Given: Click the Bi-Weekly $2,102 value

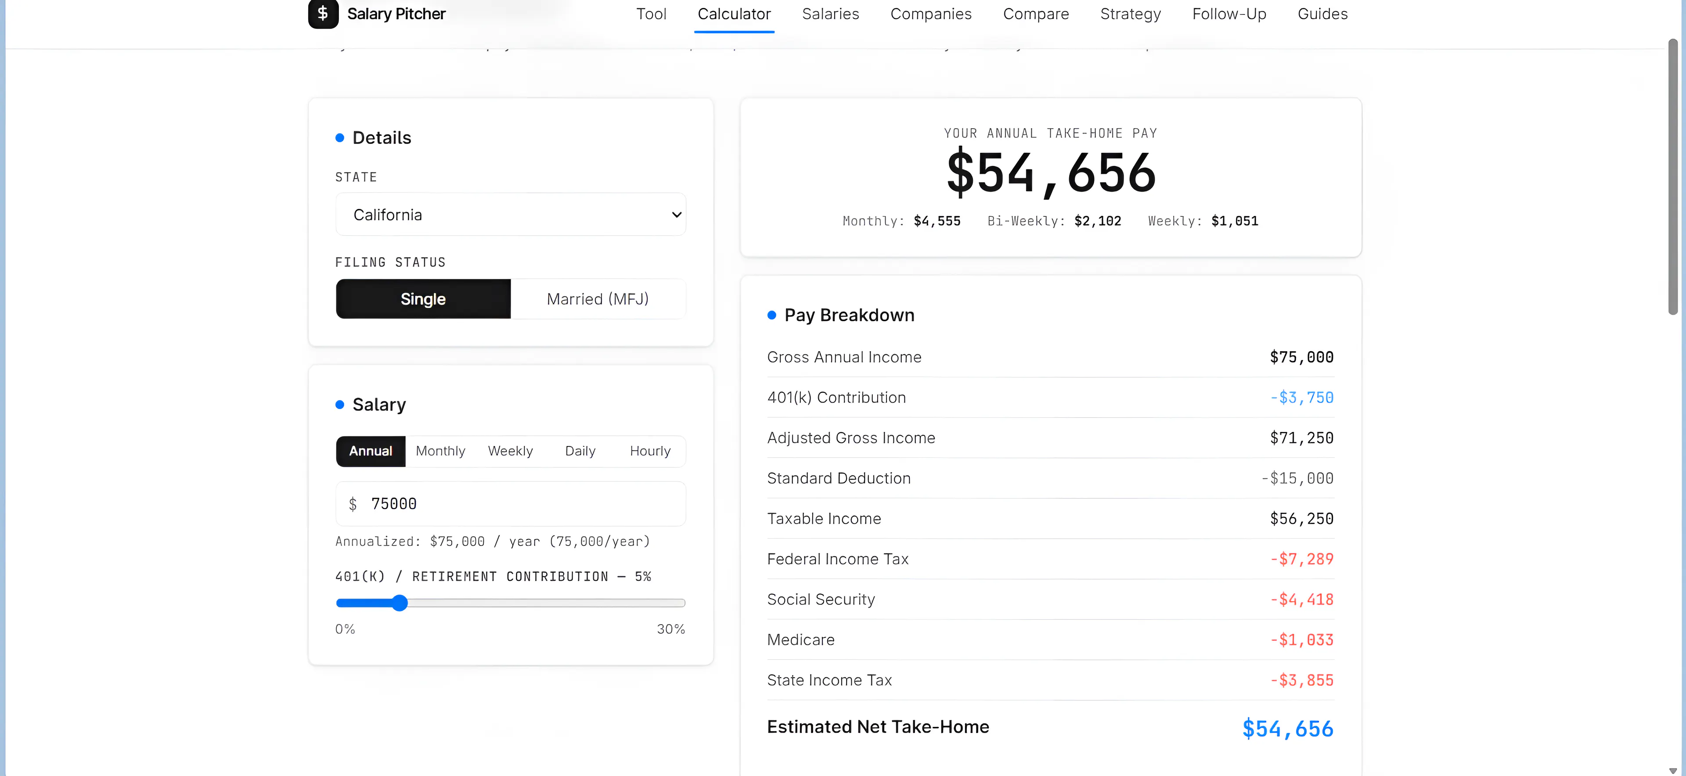Looking at the screenshot, I should (x=1098, y=221).
